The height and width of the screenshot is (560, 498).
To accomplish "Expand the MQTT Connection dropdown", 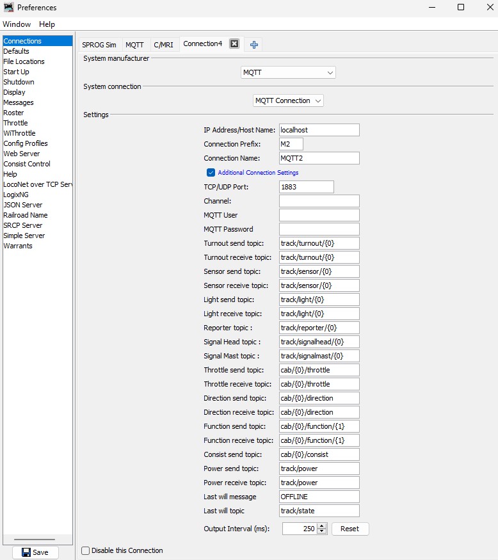I will [288, 101].
